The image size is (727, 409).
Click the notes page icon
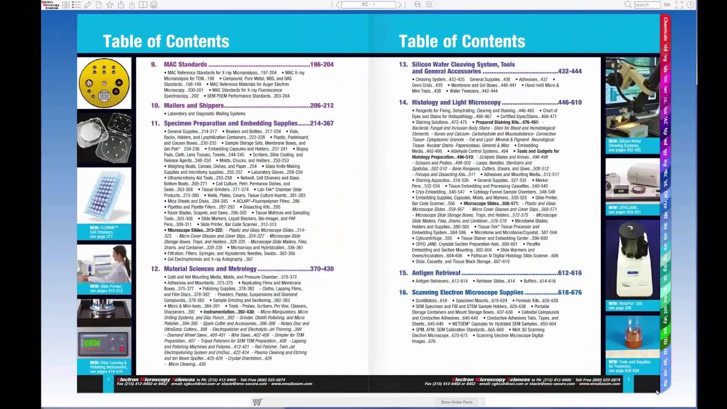[x=99, y=5]
